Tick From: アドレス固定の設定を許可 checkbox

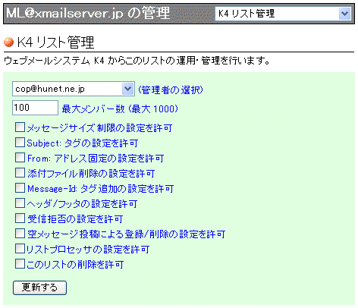(20, 158)
